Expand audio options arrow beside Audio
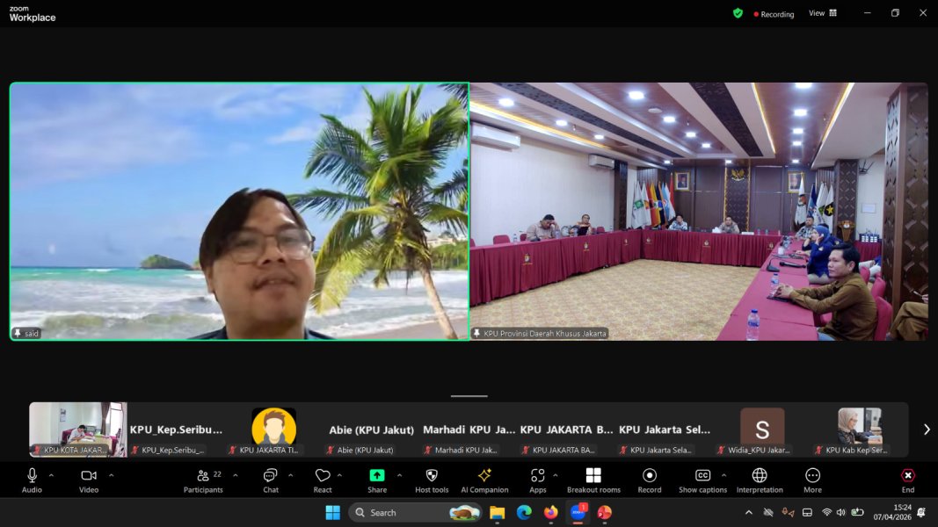Screen dimensions: 938x527 pyautogui.click(x=51, y=475)
